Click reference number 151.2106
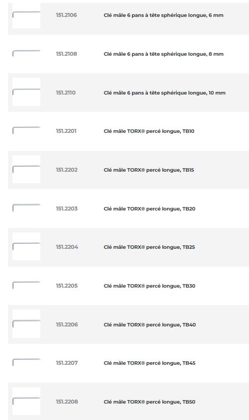249x420 pixels. pyautogui.click(x=66, y=15)
